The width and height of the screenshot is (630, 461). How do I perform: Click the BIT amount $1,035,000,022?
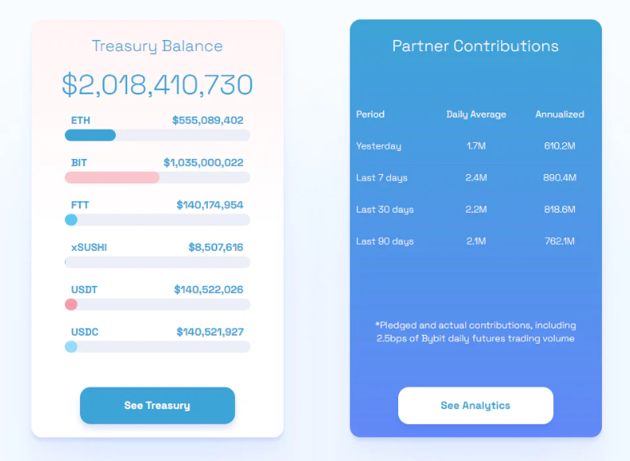[x=203, y=163]
